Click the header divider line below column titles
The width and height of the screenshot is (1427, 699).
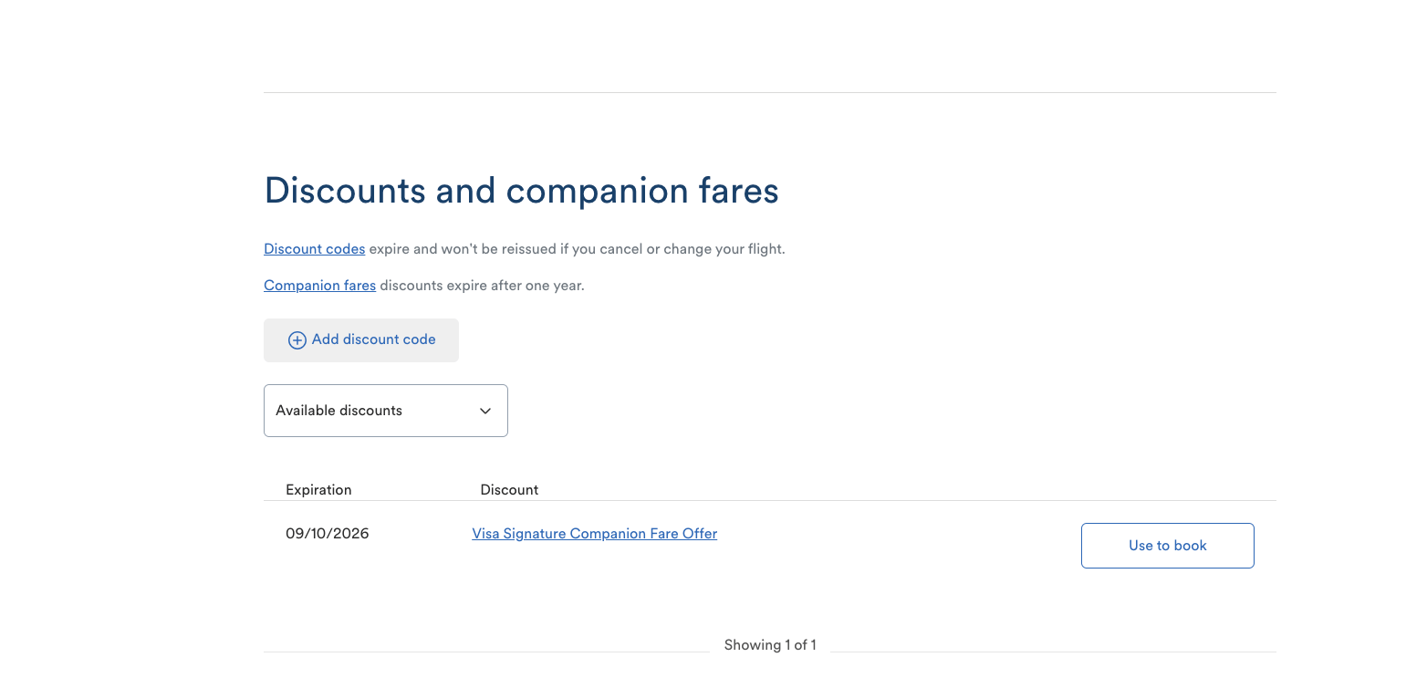tap(770, 501)
